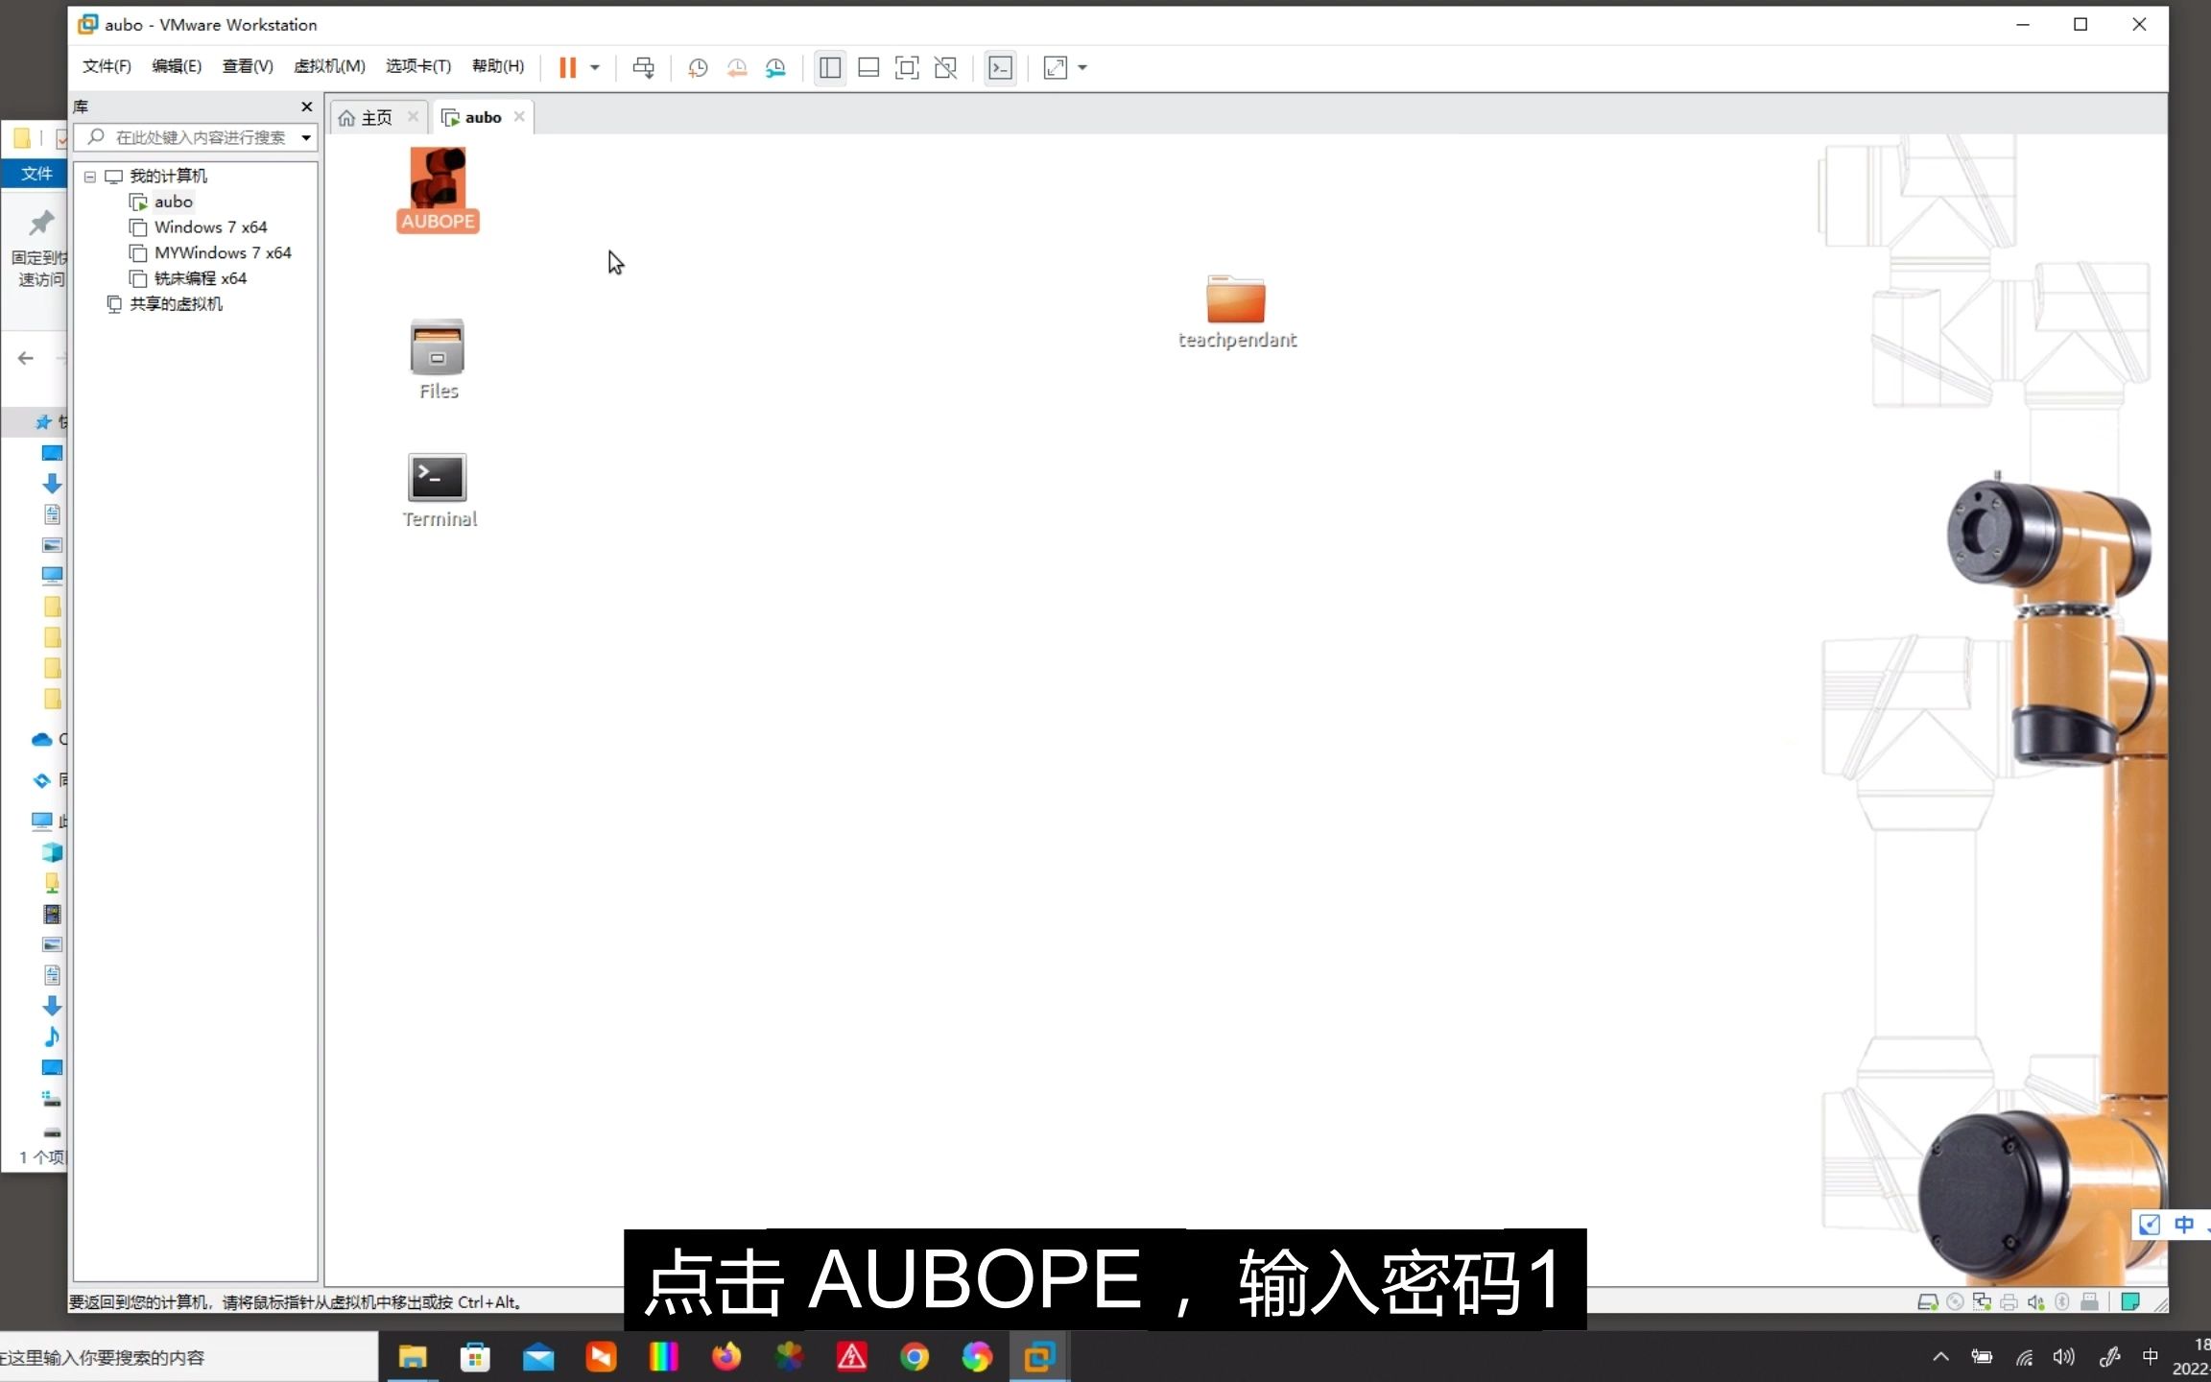Select 共享的虚拟机 in library tree
Viewport: 2211px width, 1382px height.
pyautogui.click(x=164, y=304)
